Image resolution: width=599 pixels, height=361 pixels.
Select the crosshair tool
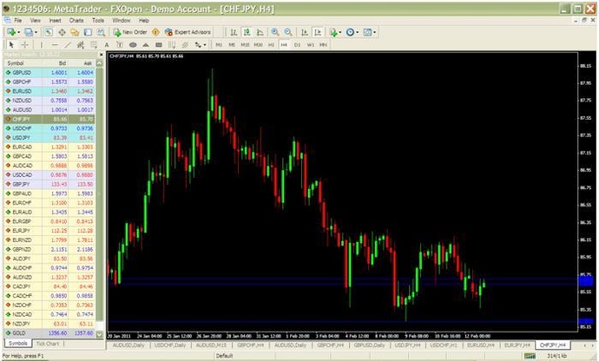(x=25, y=45)
